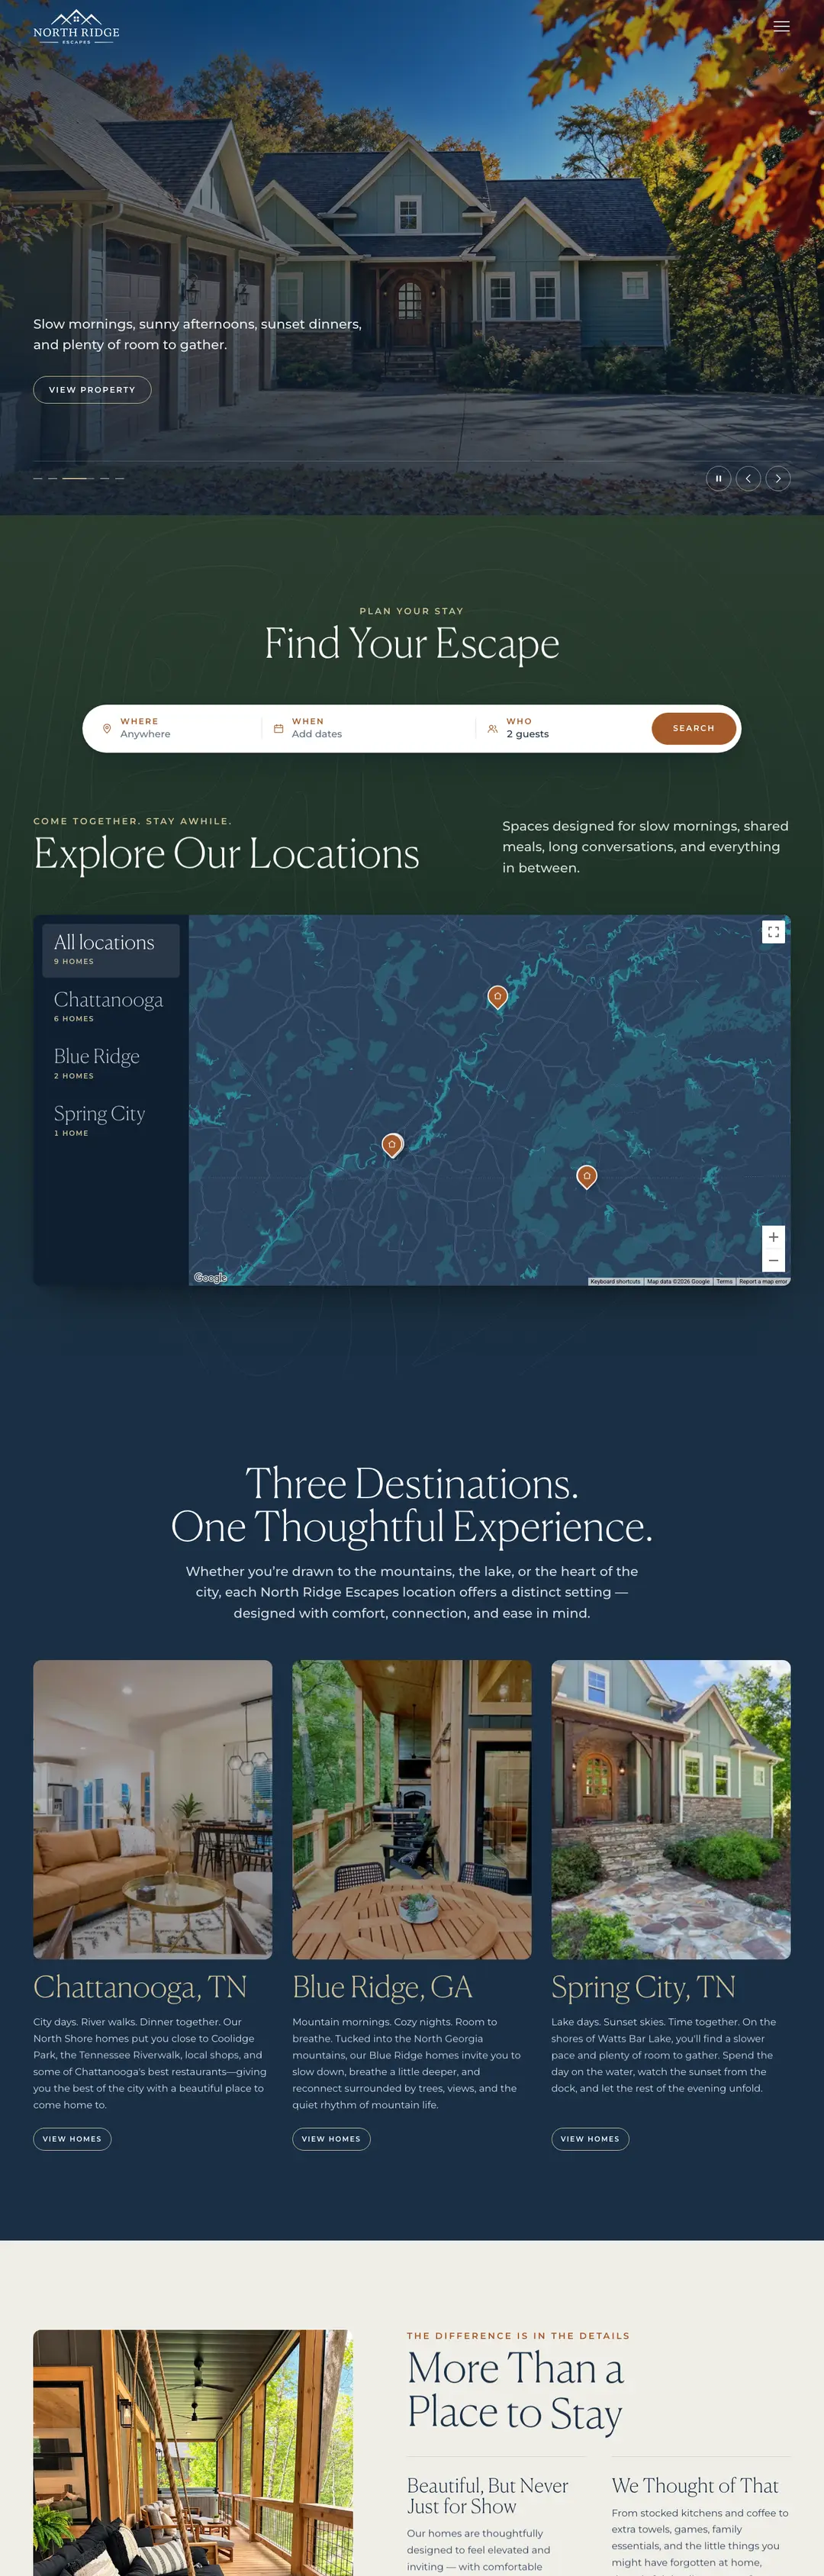Viewport: 824px width, 2576px height.
Task: Click the 'More Than a Place to Stay' heading
Action: 515,2390
